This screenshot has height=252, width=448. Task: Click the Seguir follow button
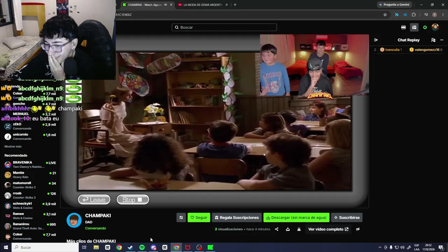tap(199, 217)
